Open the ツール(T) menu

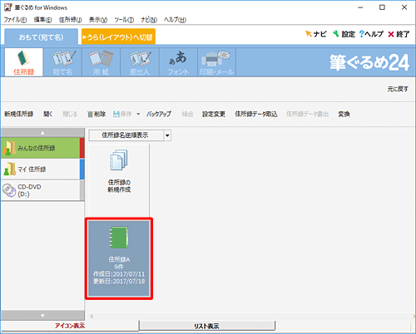(124, 20)
